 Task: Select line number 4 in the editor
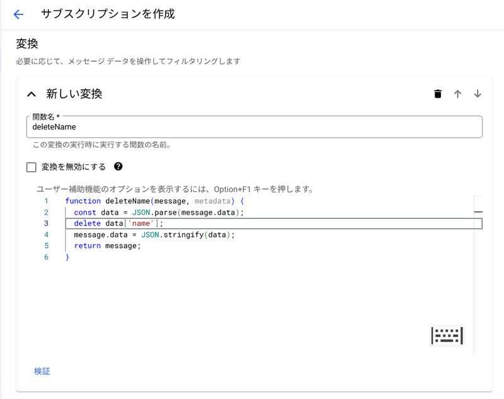(x=46, y=235)
